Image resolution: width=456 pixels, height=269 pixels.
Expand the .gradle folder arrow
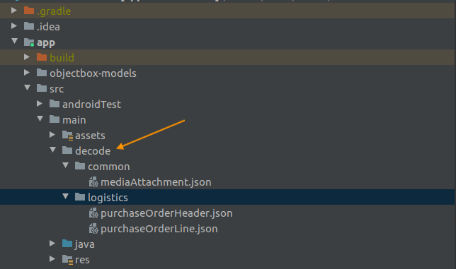pos(13,11)
